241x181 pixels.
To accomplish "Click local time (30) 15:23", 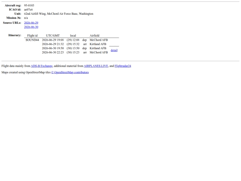I will (73, 52).
